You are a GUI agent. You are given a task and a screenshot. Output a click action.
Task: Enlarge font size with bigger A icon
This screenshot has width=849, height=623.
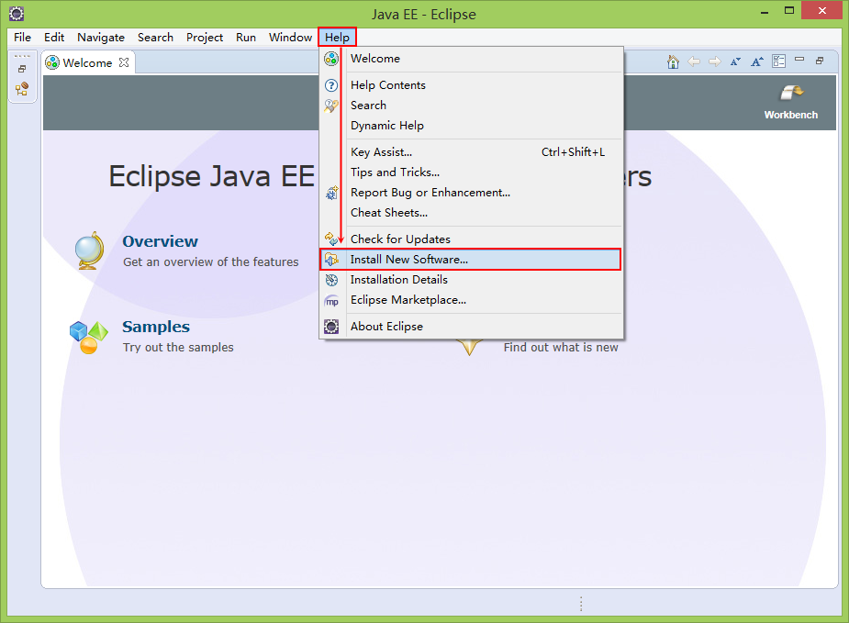click(x=756, y=61)
